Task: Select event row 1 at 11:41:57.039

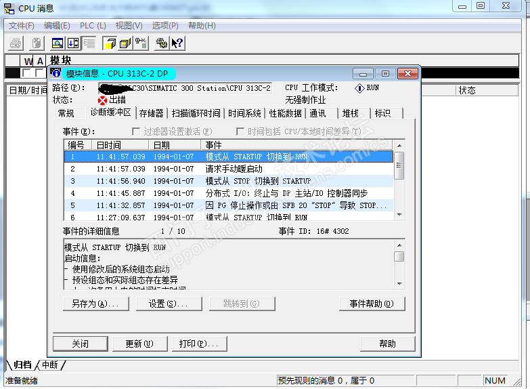Action: pyautogui.click(x=229, y=157)
